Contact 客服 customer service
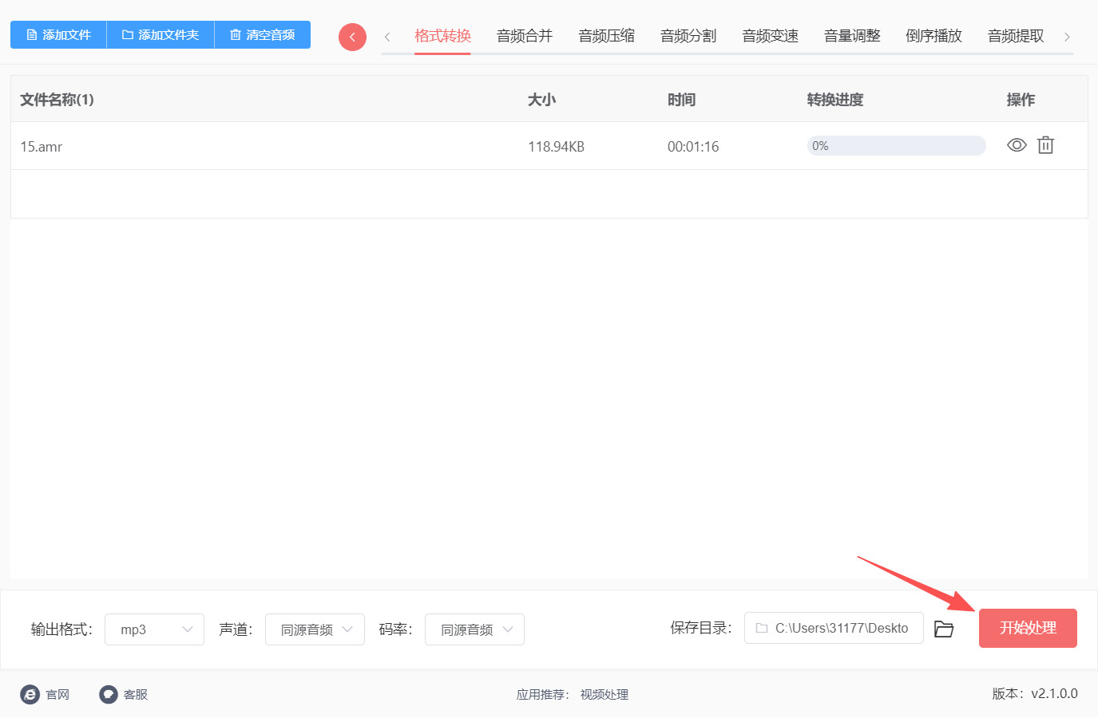The width and height of the screenshot is (1098, 718). (x=124, y=695)
